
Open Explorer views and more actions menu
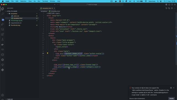37,8
